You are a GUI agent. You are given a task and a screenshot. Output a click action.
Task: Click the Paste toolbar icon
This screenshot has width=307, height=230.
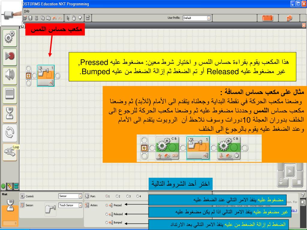coord(48,18)
